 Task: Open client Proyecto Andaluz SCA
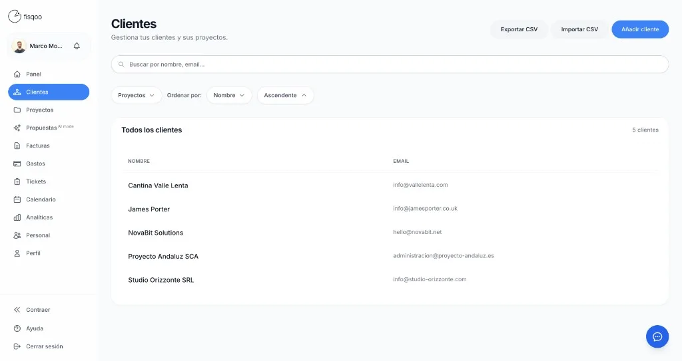163,257
